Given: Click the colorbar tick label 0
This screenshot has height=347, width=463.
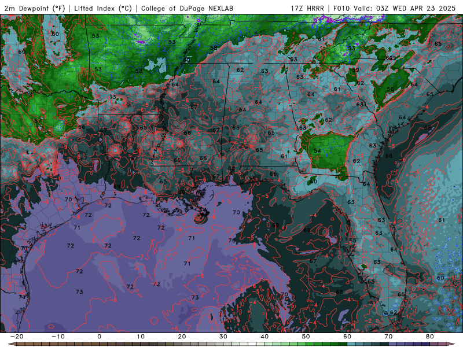Looking at the screenshot, I should (x=99, y=337).
